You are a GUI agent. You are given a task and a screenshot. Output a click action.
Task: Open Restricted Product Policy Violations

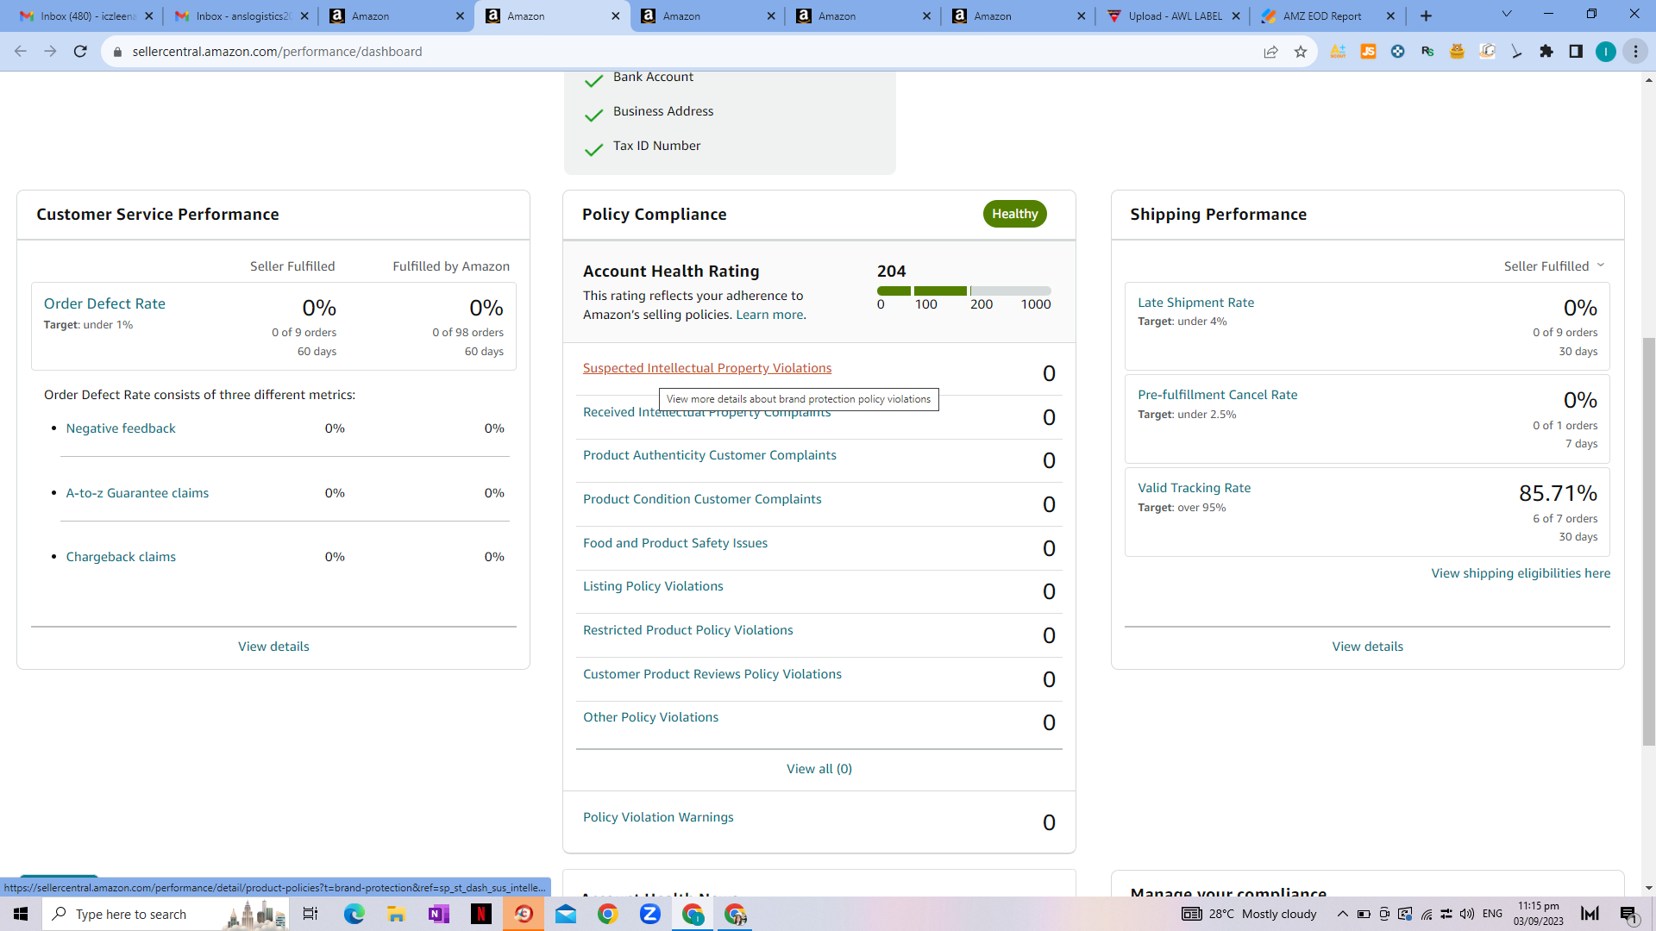688,630
